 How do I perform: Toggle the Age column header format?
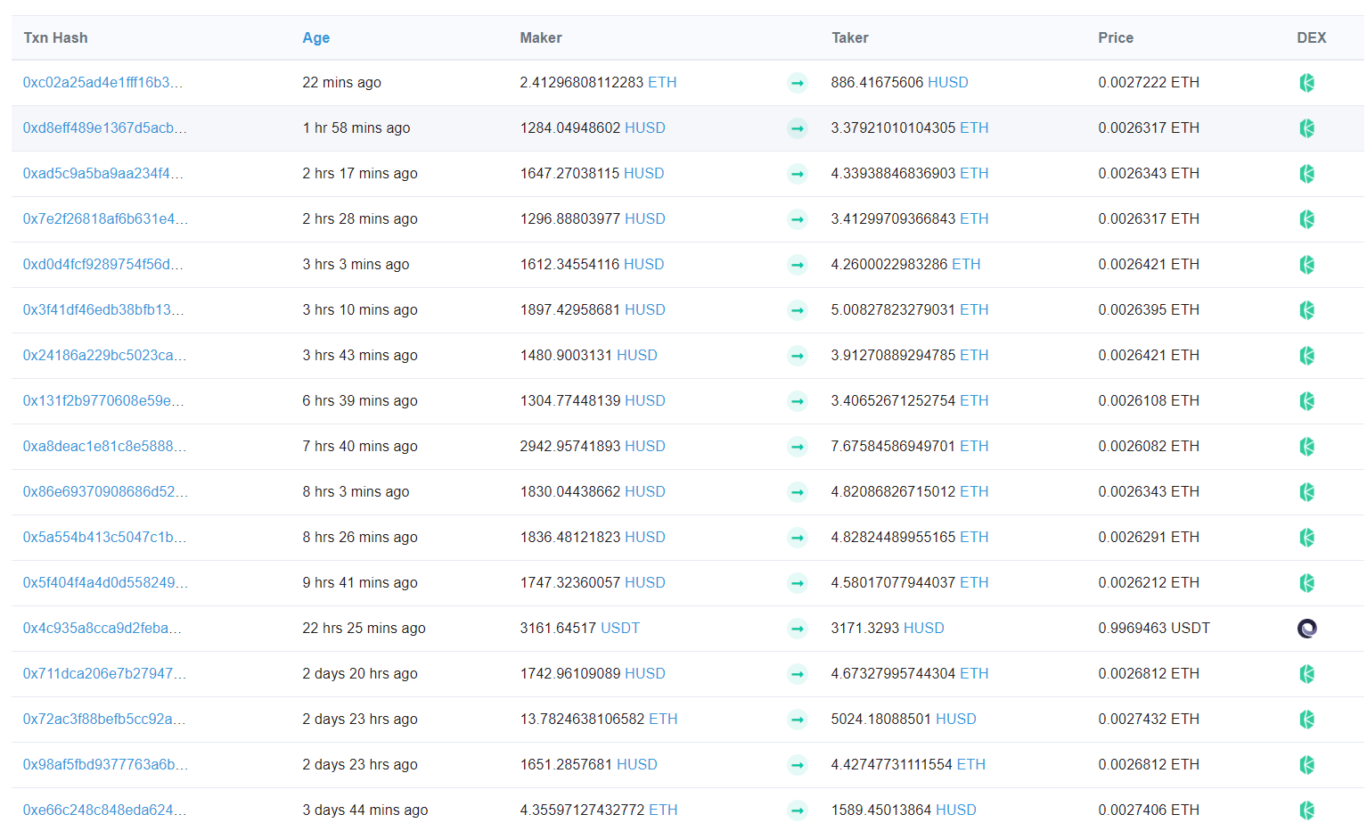pos(315,37)
